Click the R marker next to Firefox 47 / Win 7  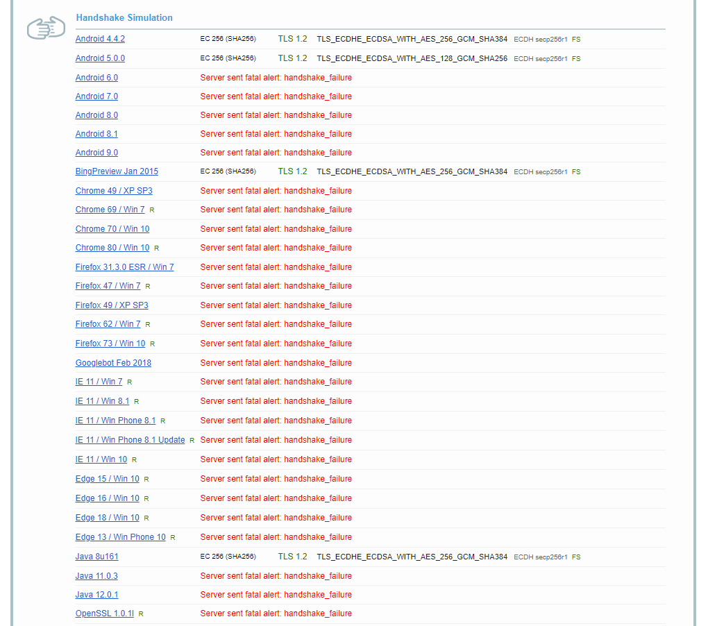pos(148,286)
